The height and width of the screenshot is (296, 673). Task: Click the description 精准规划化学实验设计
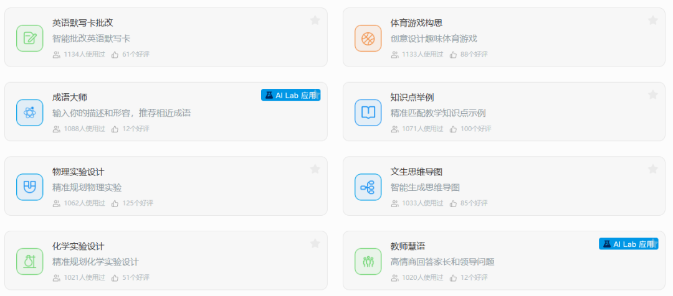[x=96, y=262]
